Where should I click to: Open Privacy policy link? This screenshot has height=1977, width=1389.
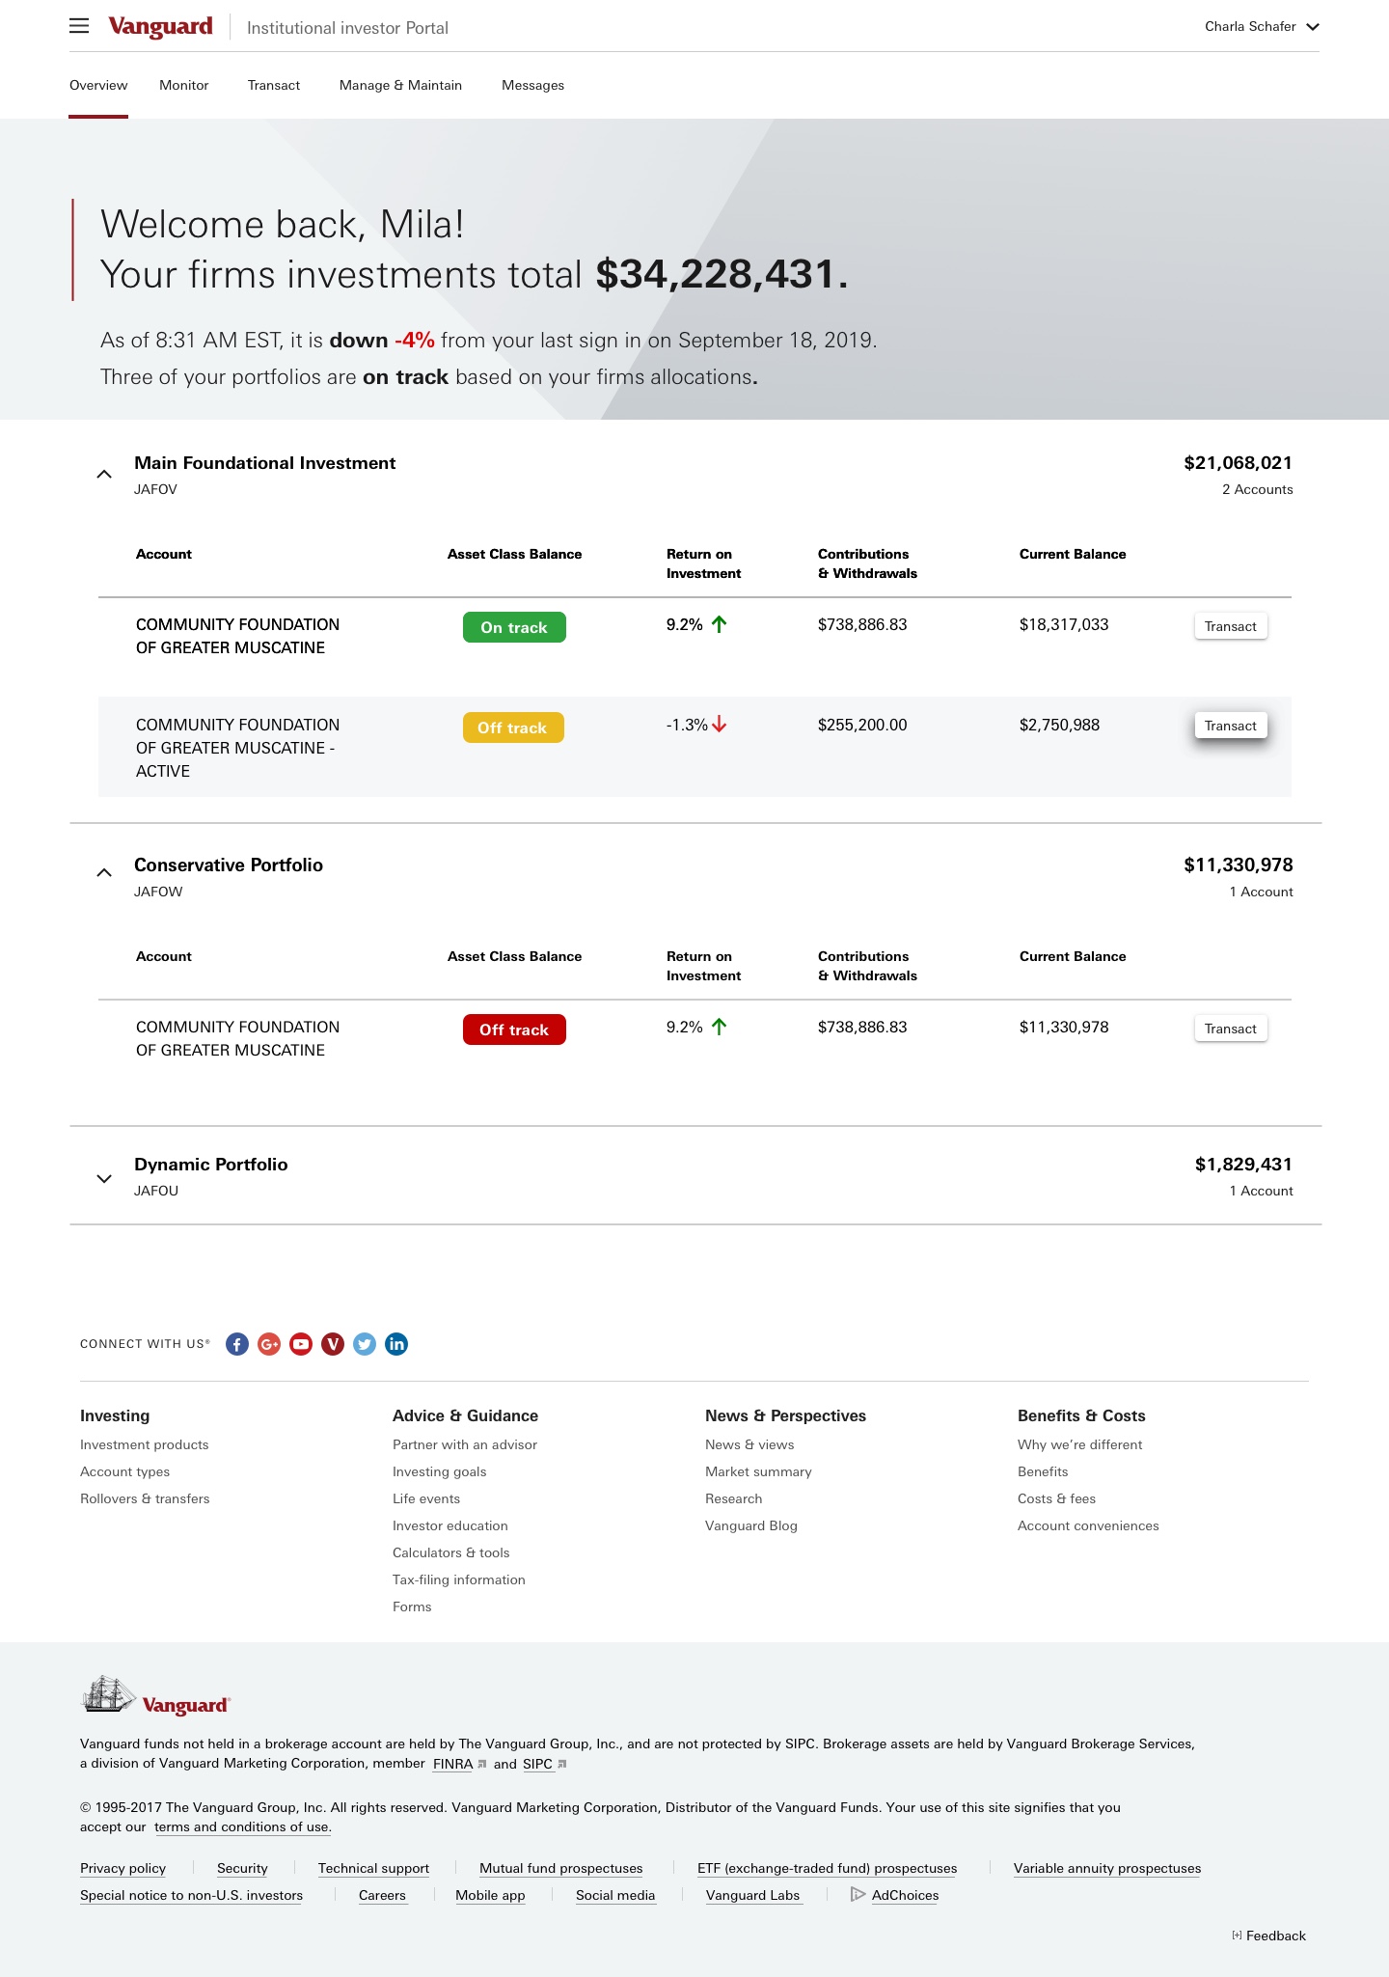pos(123,1868)
